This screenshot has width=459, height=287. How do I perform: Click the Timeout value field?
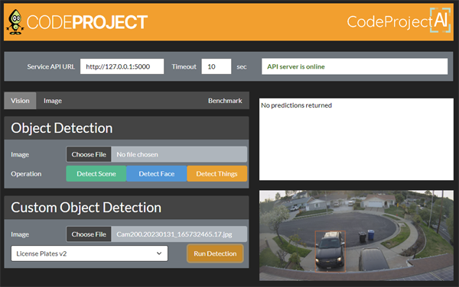(x=216, y=66)
